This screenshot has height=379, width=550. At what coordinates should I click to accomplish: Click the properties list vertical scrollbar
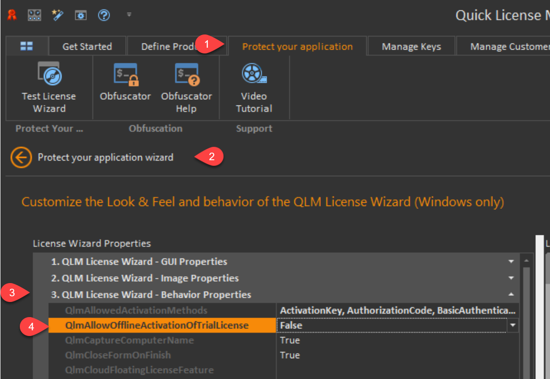coord(526,321)
